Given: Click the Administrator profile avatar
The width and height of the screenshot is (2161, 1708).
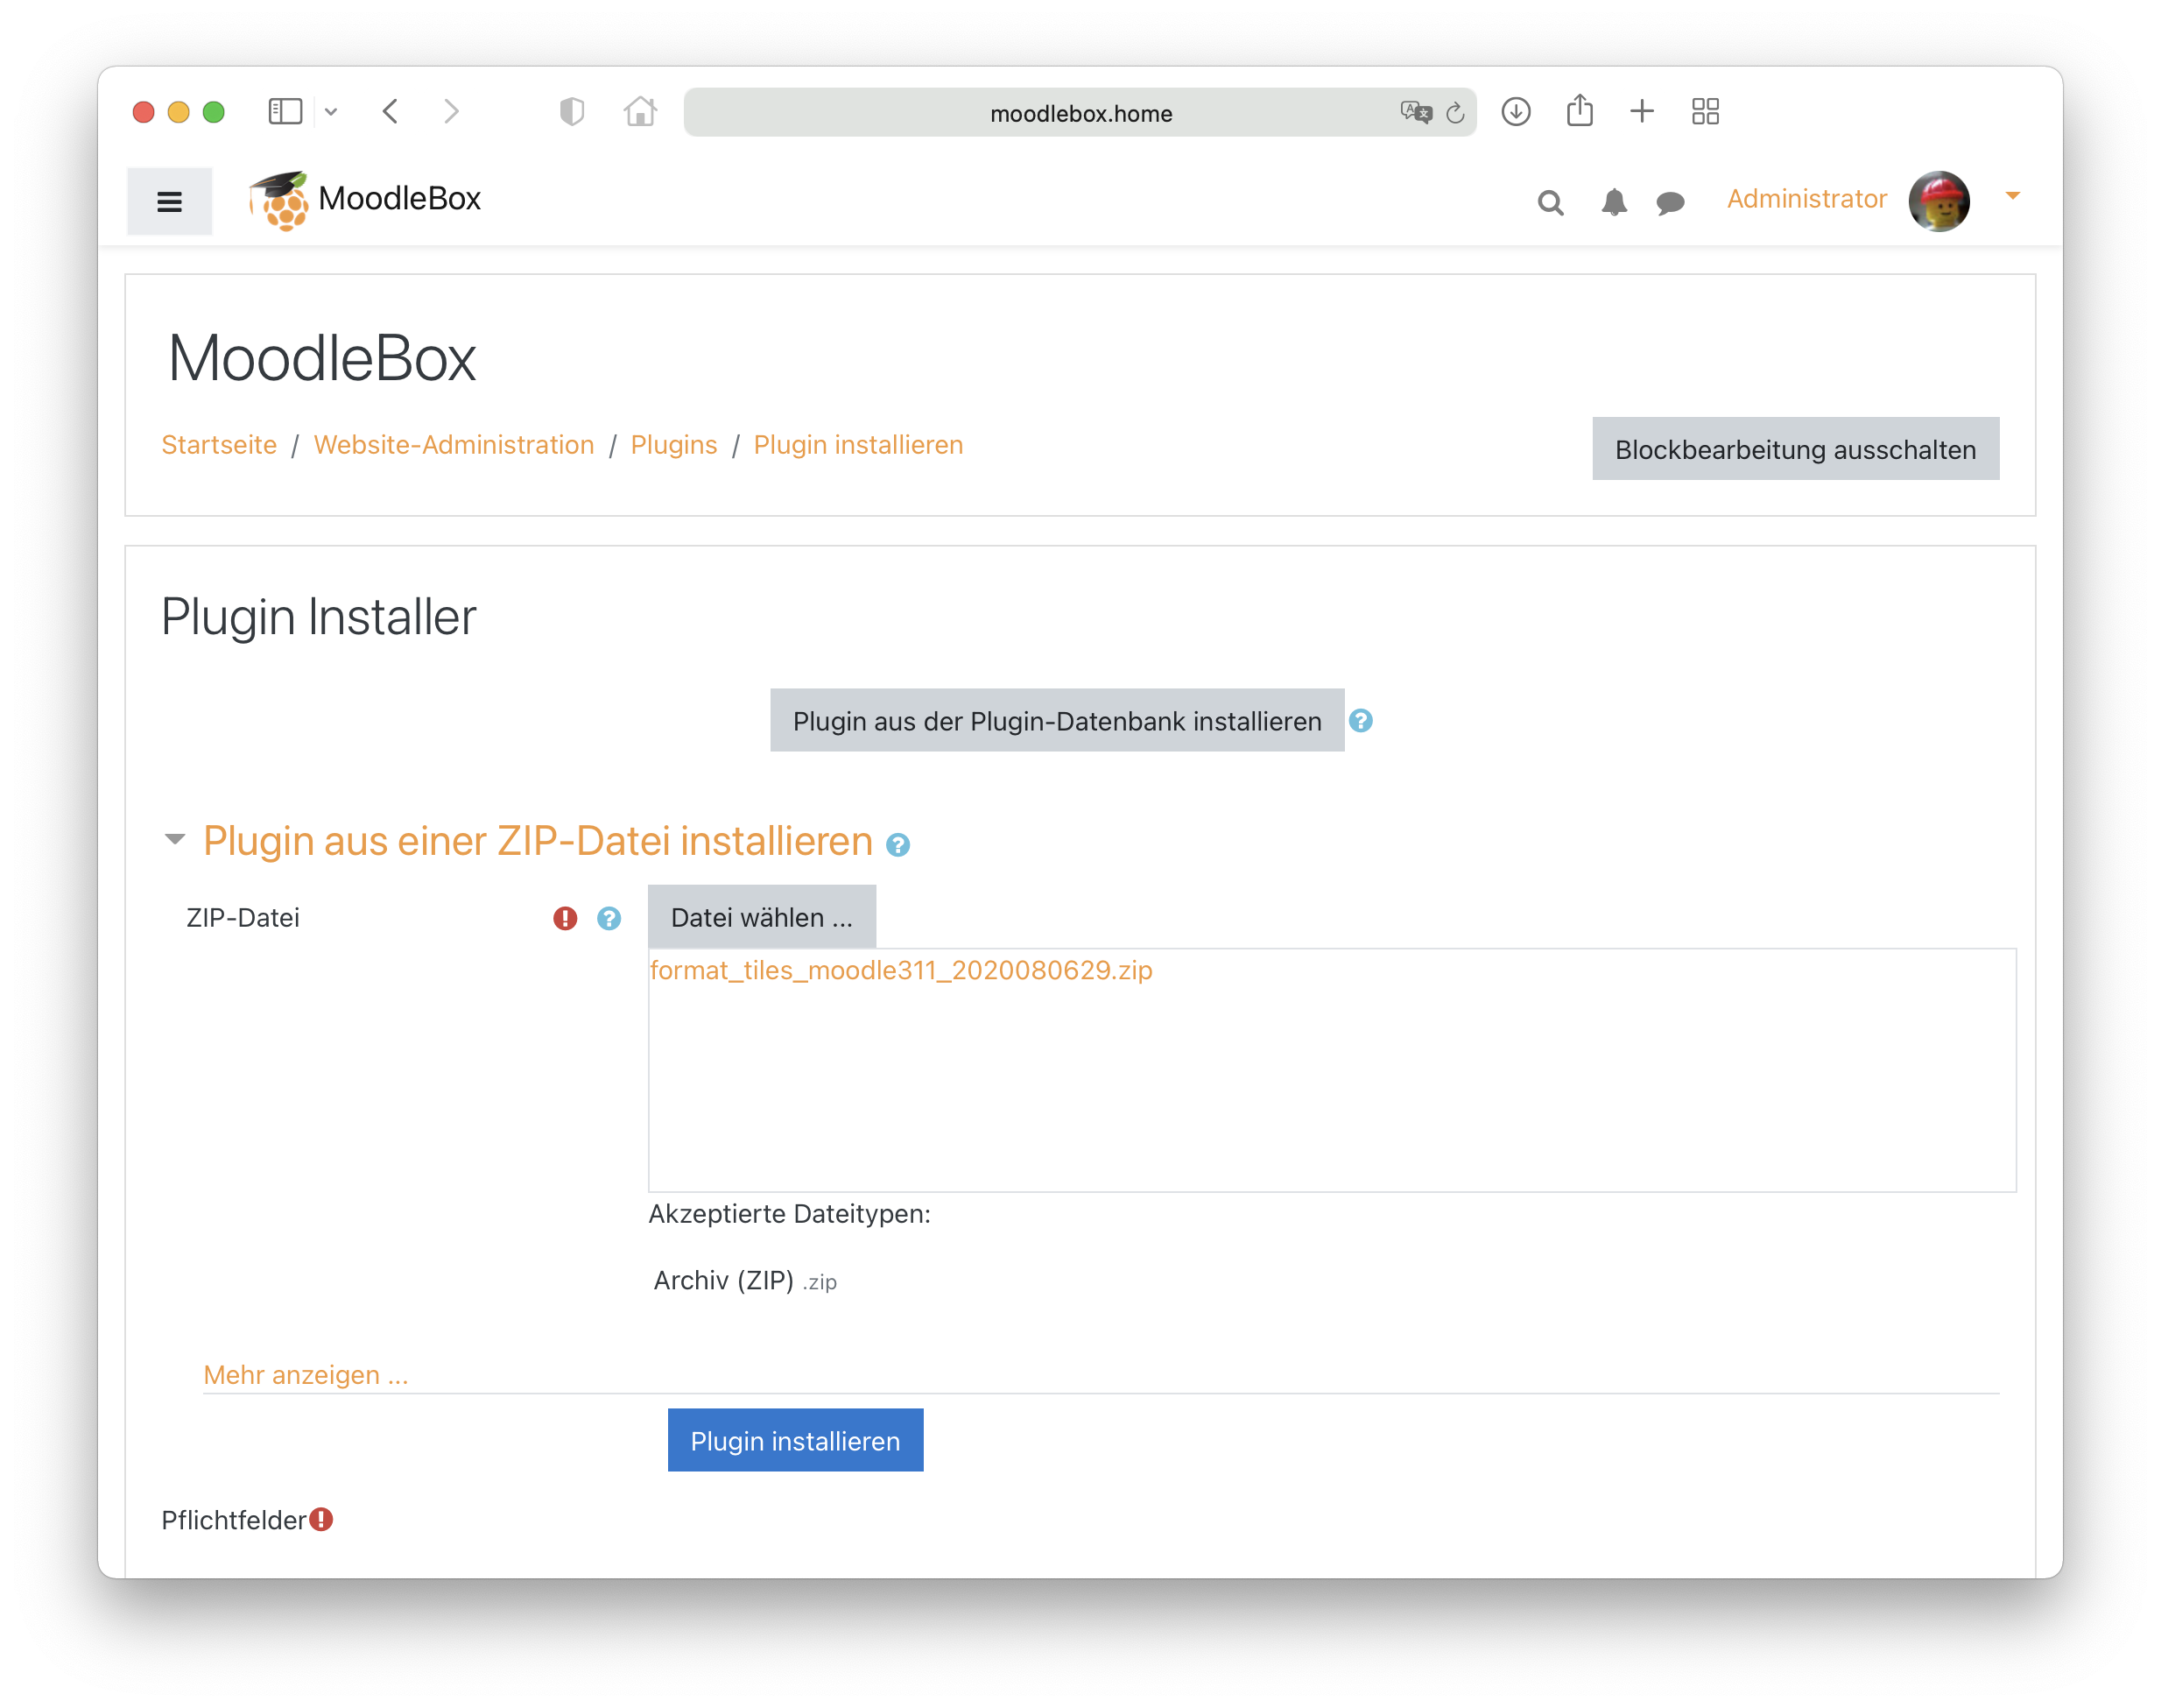Looking at the screenshot, I should click(x=1938, y=201).
